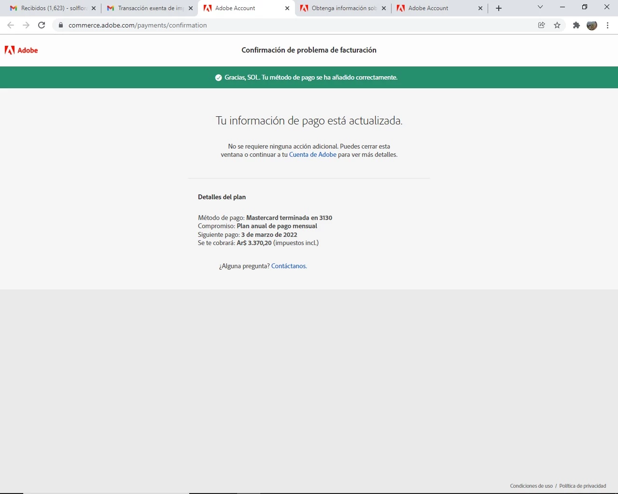
Task: Click '3 de marzo de 2022' date
Action: [269, 235]
